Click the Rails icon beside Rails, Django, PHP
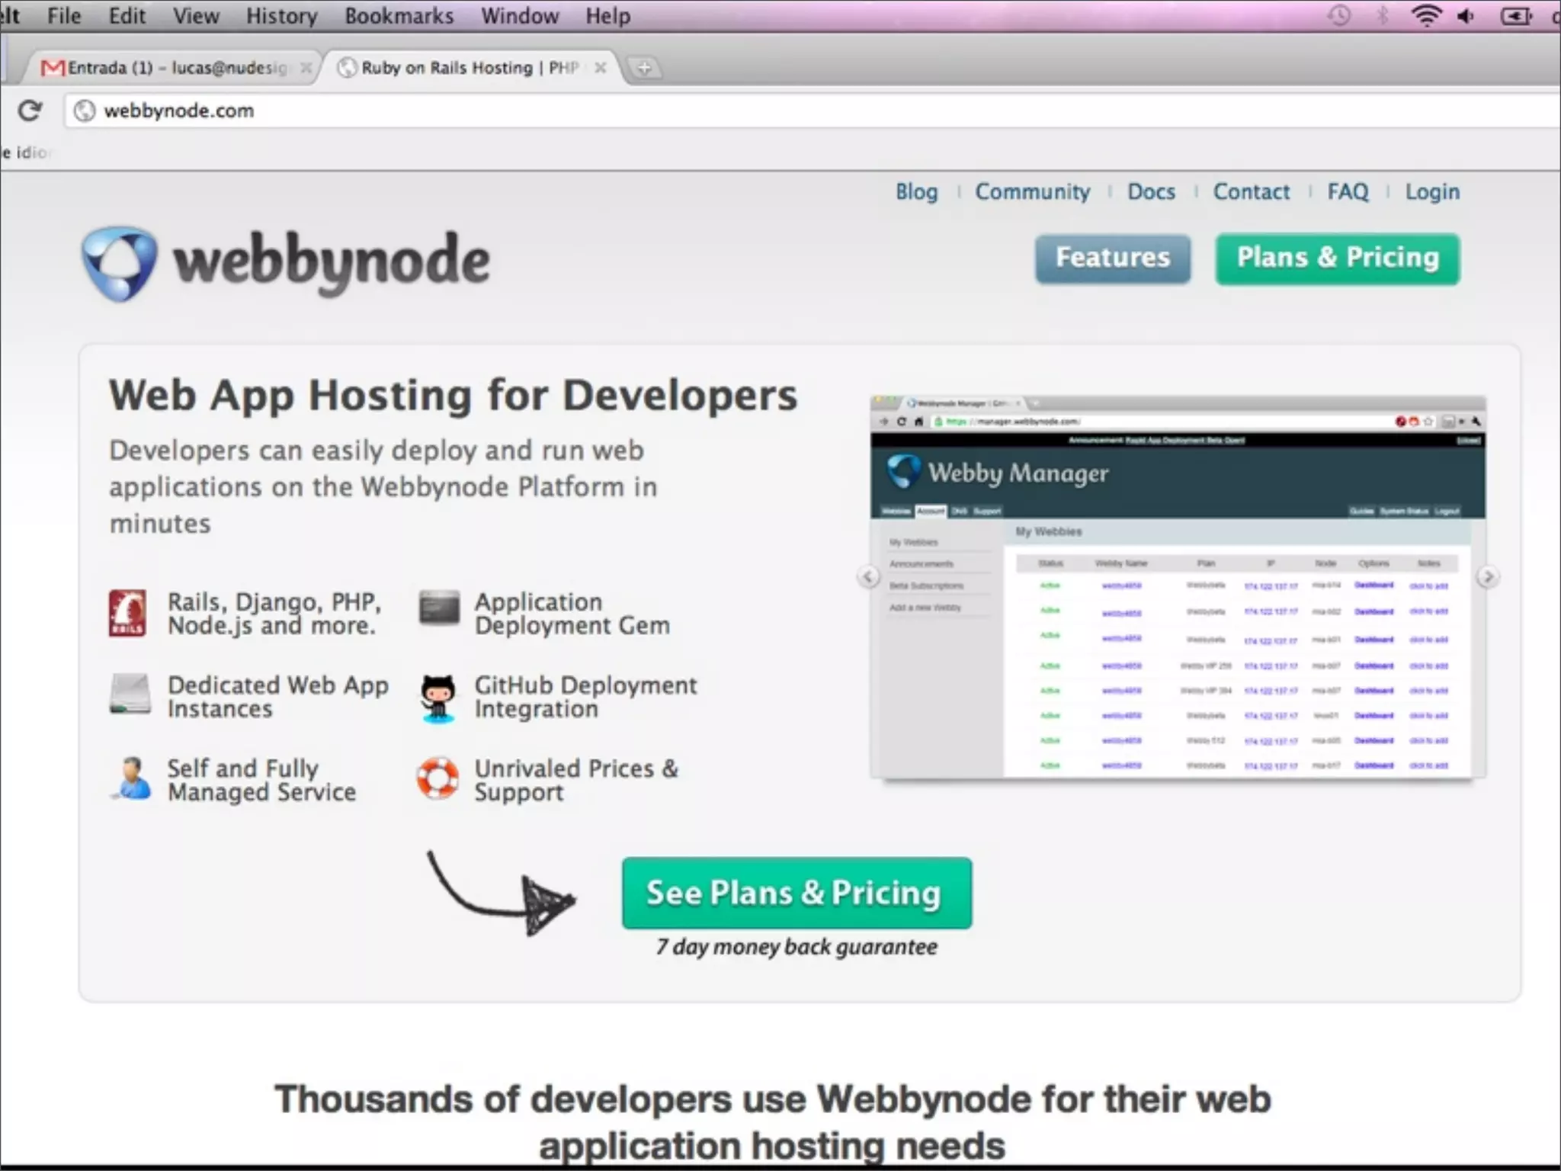This screenshot has height=1171, width=1561. point(127,613)
